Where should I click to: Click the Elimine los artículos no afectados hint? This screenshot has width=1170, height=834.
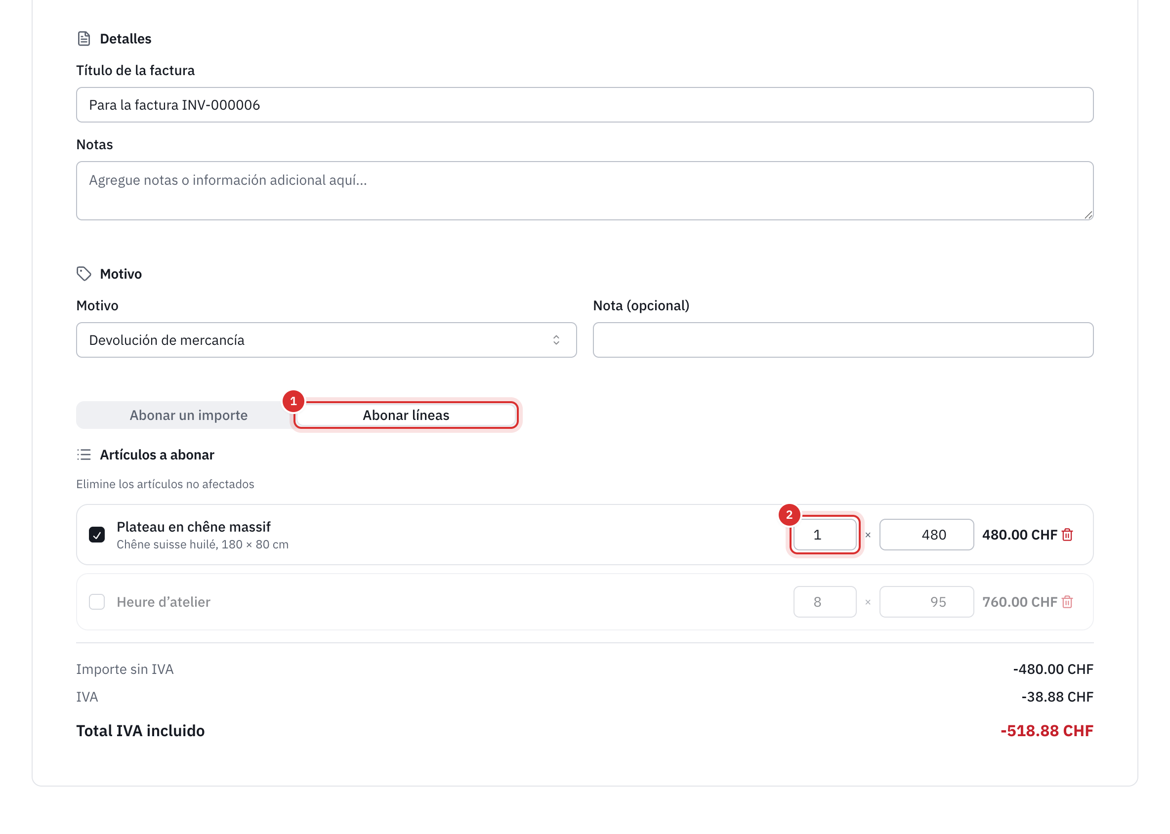pyautogui.click(x=165, y=484)
